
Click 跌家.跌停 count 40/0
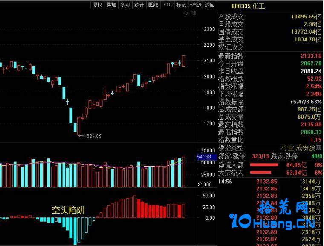point(317,156)
